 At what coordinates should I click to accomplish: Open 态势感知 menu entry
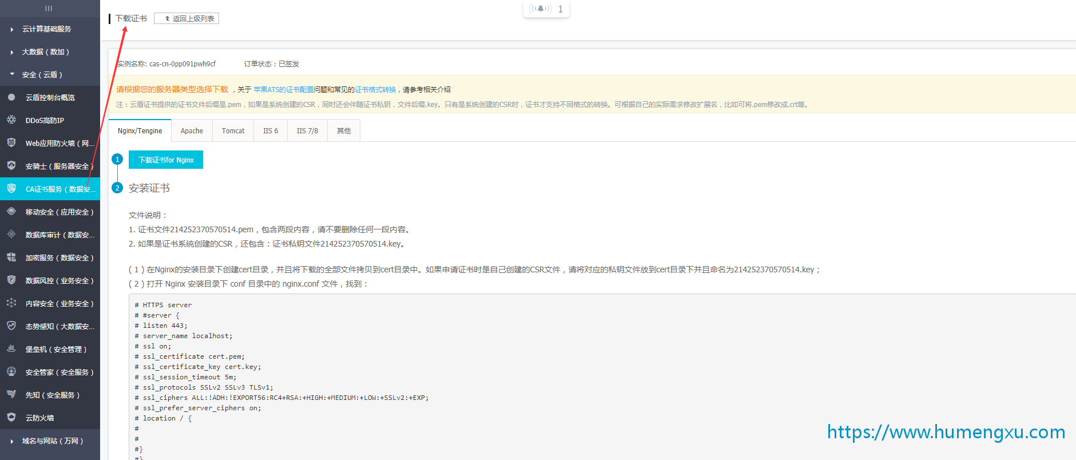(x=50, y=326)
